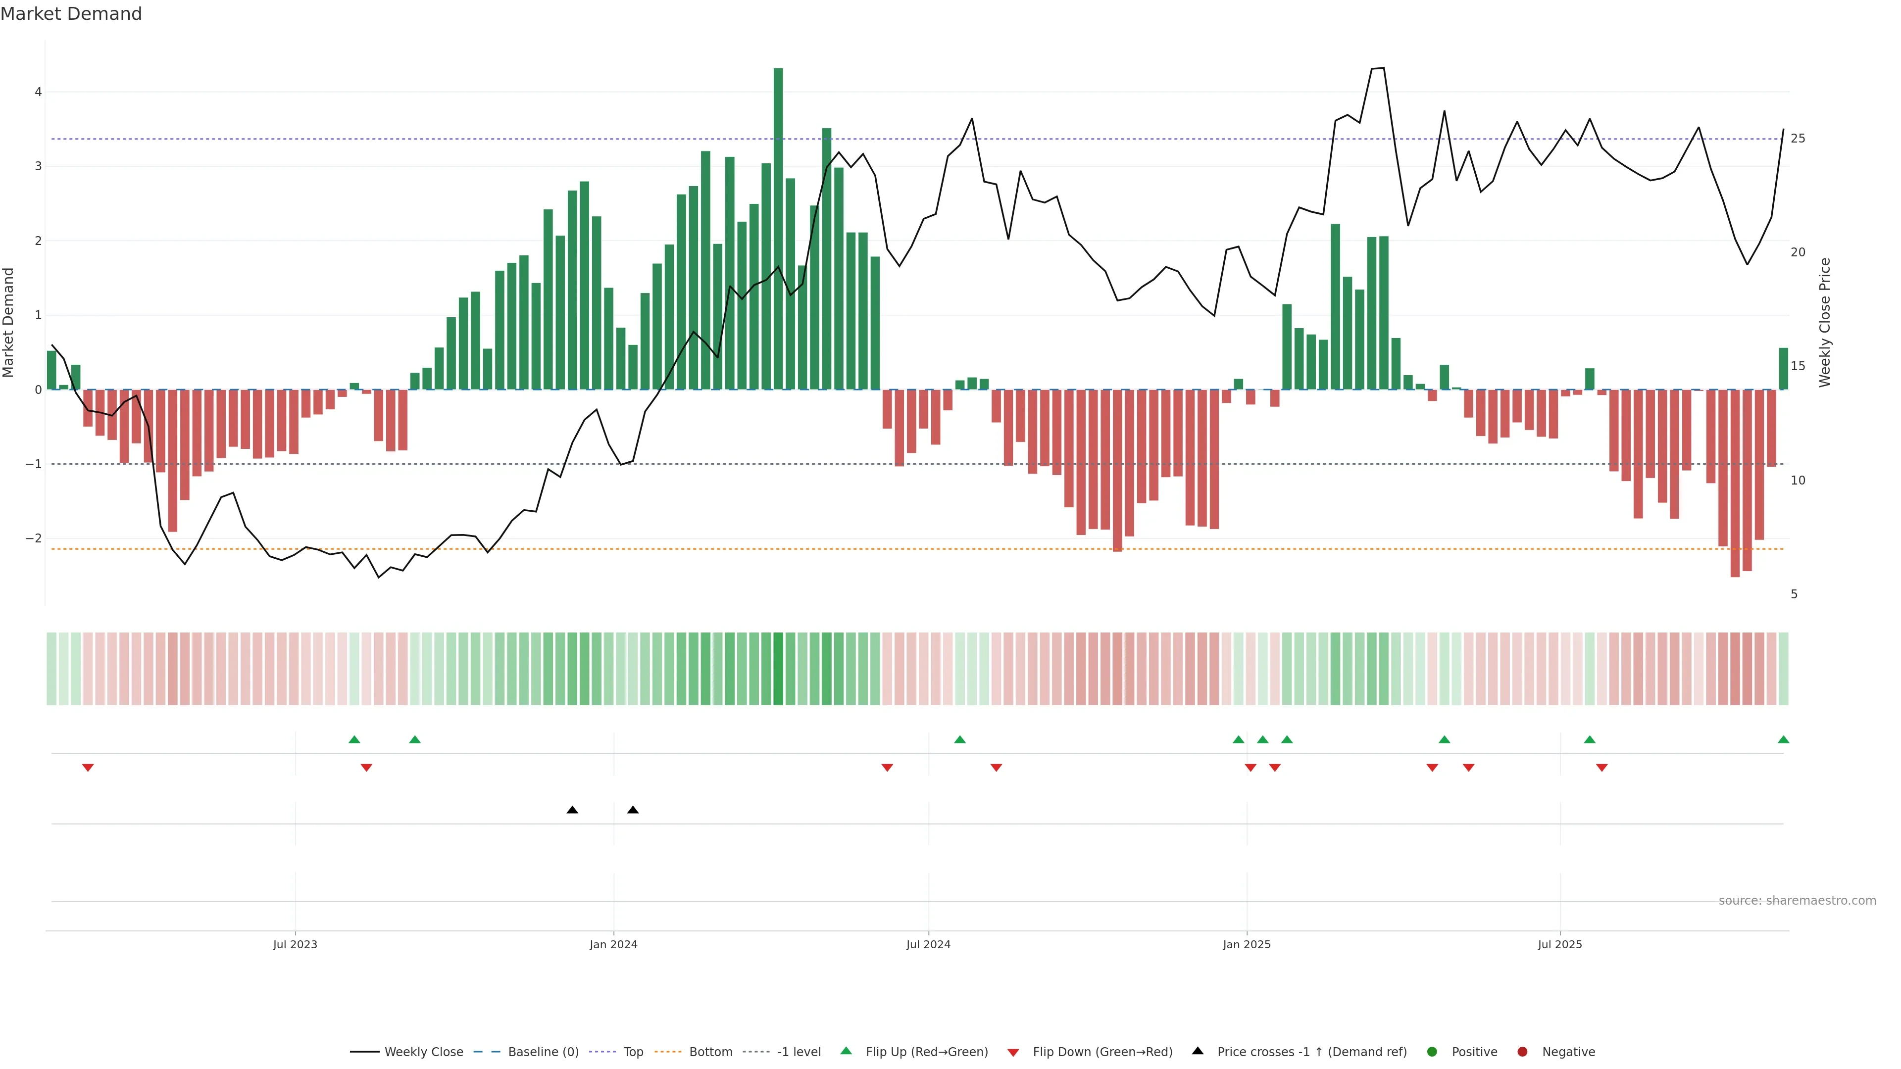The width and height of the screenshot is (1901, 1069).
Task: Click the Jul 2025 x-axis label
Action: tap(1559, 944)
